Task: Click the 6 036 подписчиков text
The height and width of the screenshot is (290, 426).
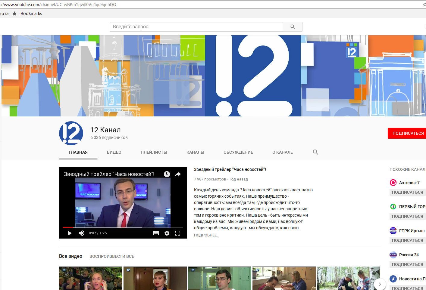Action: [x=109, y=137]
